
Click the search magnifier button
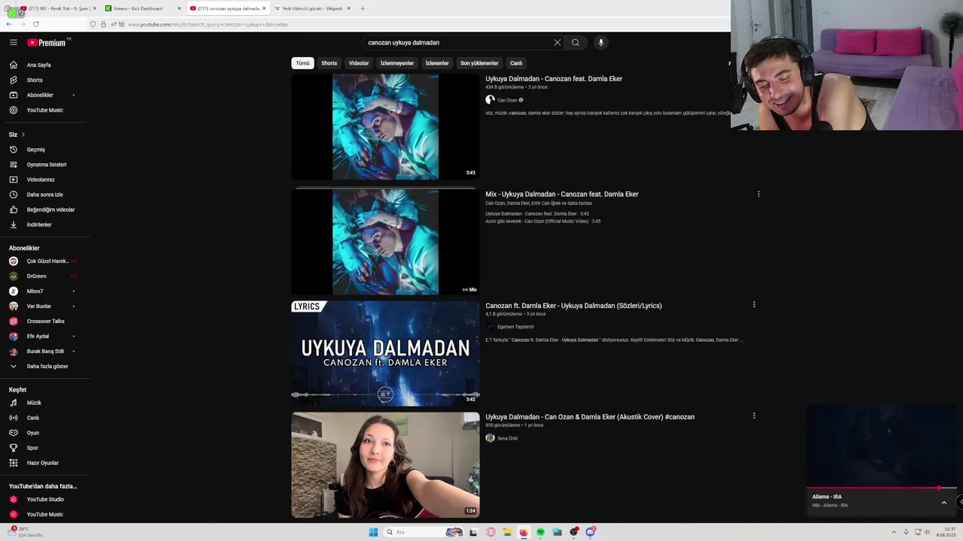pos(576,43)
